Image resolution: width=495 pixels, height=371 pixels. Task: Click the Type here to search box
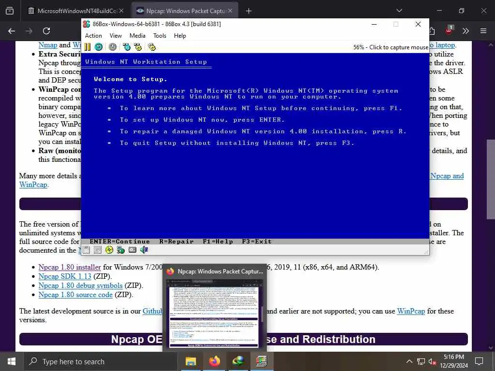(x=101, y=361)
